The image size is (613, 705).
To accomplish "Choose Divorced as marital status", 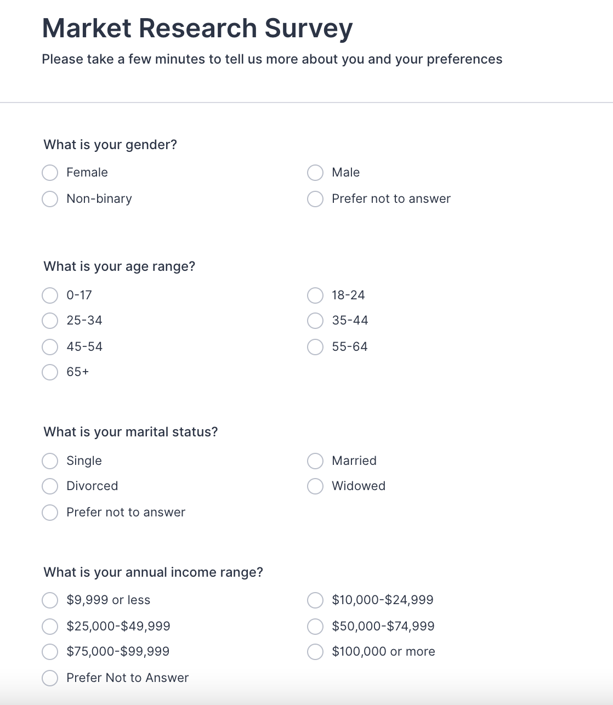I will click(50, 486).
